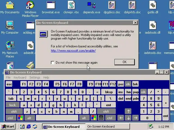
Task: Open My Computer desktop icon
Action: (10, 28)
